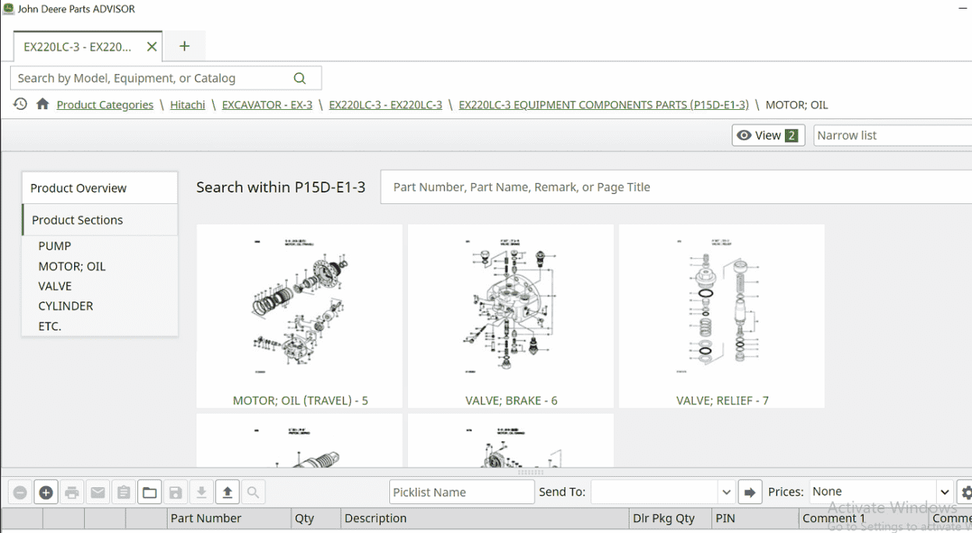This screenshot has width=972, height=533.
Task: Open a picklist with the folder icon
Action: (150, 492)
